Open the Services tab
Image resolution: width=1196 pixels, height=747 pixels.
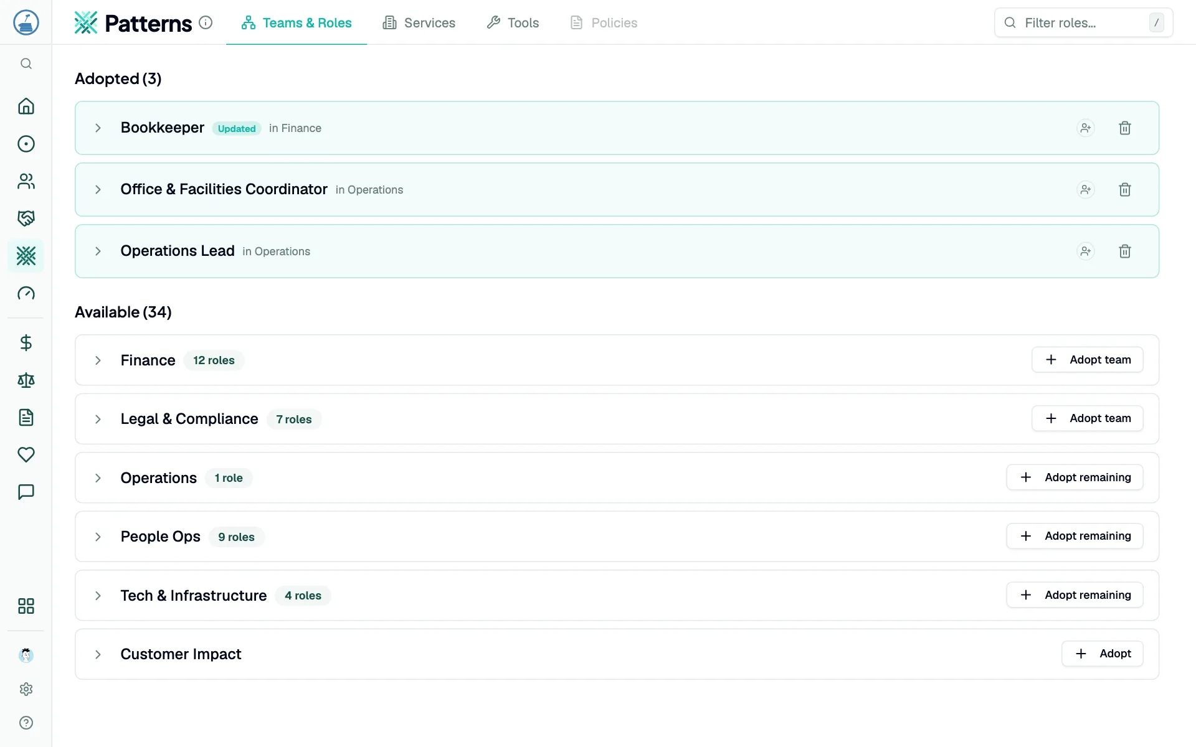tap(419, 23)
